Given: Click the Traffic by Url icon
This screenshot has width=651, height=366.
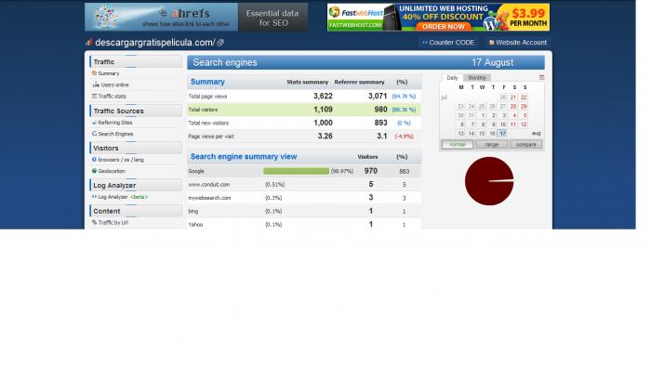Looking at the screenshot, I should [94, 222].
